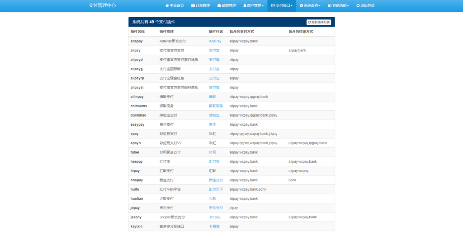The width and height of the screenshot is (463, 235).
Task: Select the alipayrp plugin name cell
Action: (137, 78)
